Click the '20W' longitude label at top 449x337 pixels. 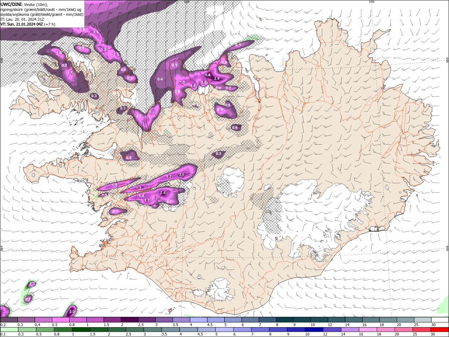pyautogui.click(x=187, y=2)
